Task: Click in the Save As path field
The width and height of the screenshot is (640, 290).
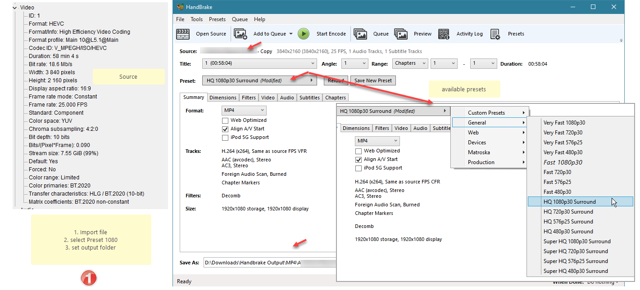Action: point(270,263)
